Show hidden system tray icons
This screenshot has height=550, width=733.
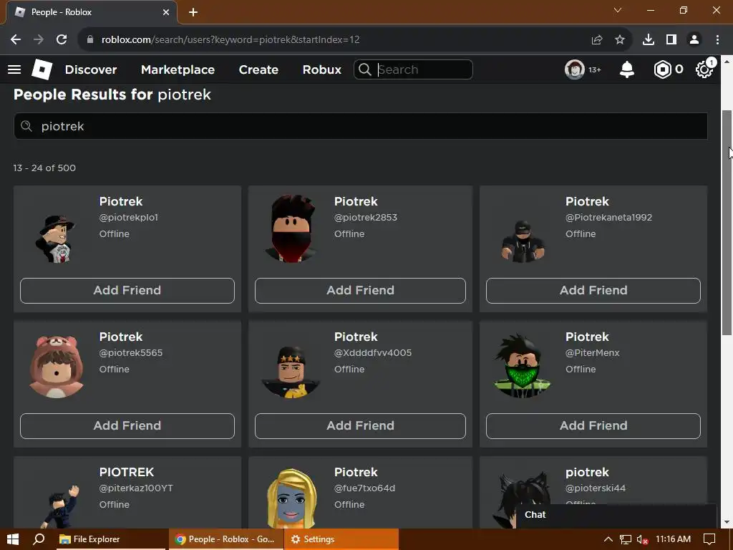tap(608, 539)
